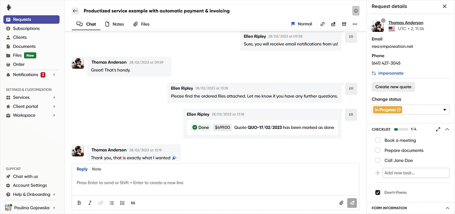This screenshot has width=455, height=214.
Task: Open Thomas Anderson's profile link
Action: 406,23
